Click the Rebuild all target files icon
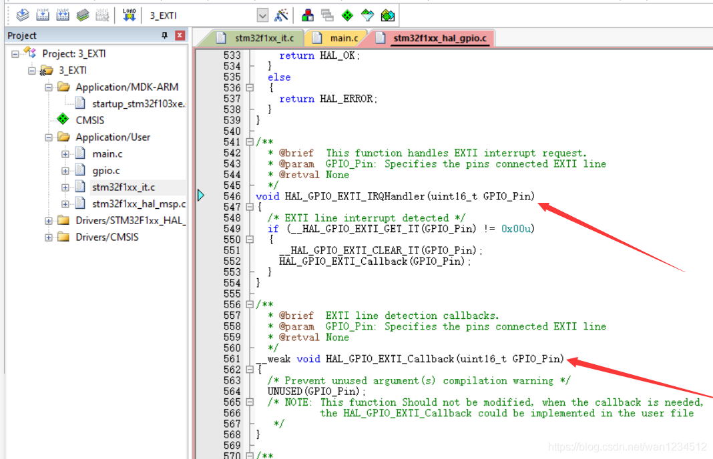 pyautogui.click(x=63, y=15)
